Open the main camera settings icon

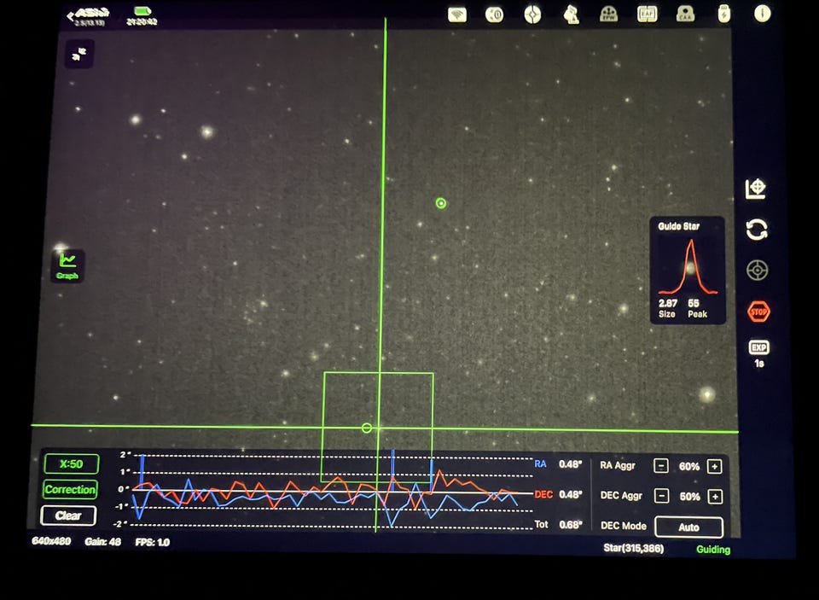click(x=495, y=14)
